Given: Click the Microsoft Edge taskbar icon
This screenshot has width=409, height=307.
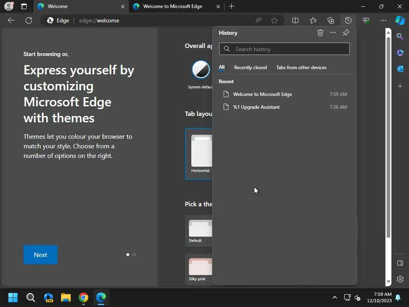Looking at the screenshot, I should [x=101, y=297].
